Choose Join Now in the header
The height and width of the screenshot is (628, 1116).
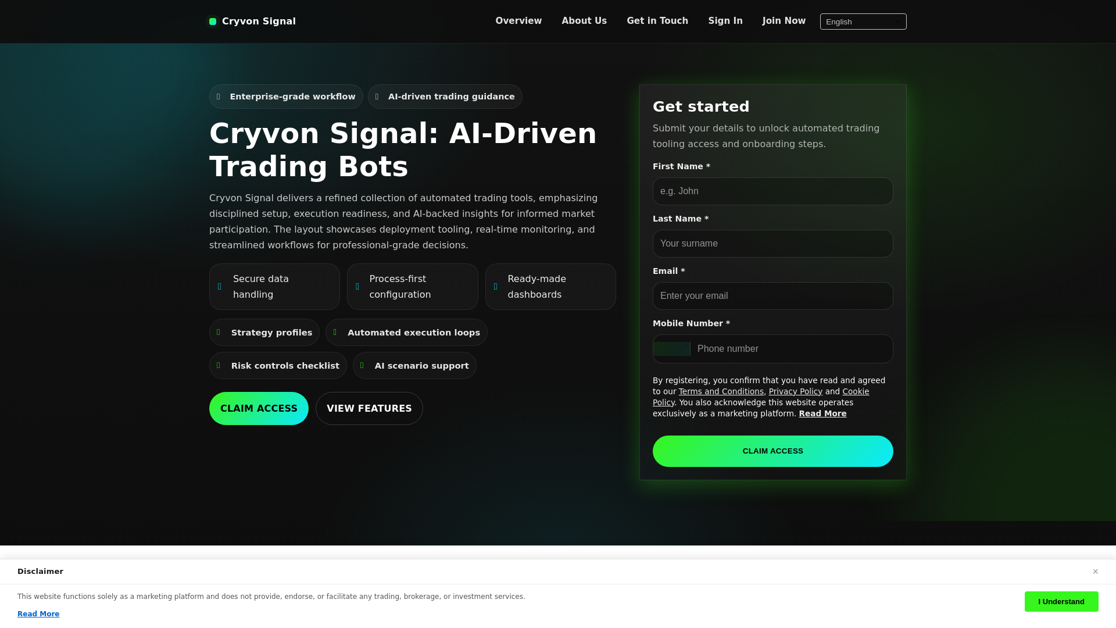pyautogui.click(x=784, y=21)
